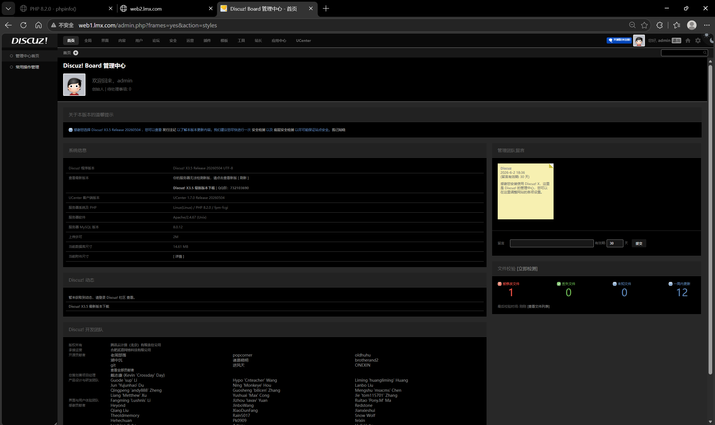Close the web2.lmx.com tab
The width and height of the screenshot is (715, 425).
211,9
